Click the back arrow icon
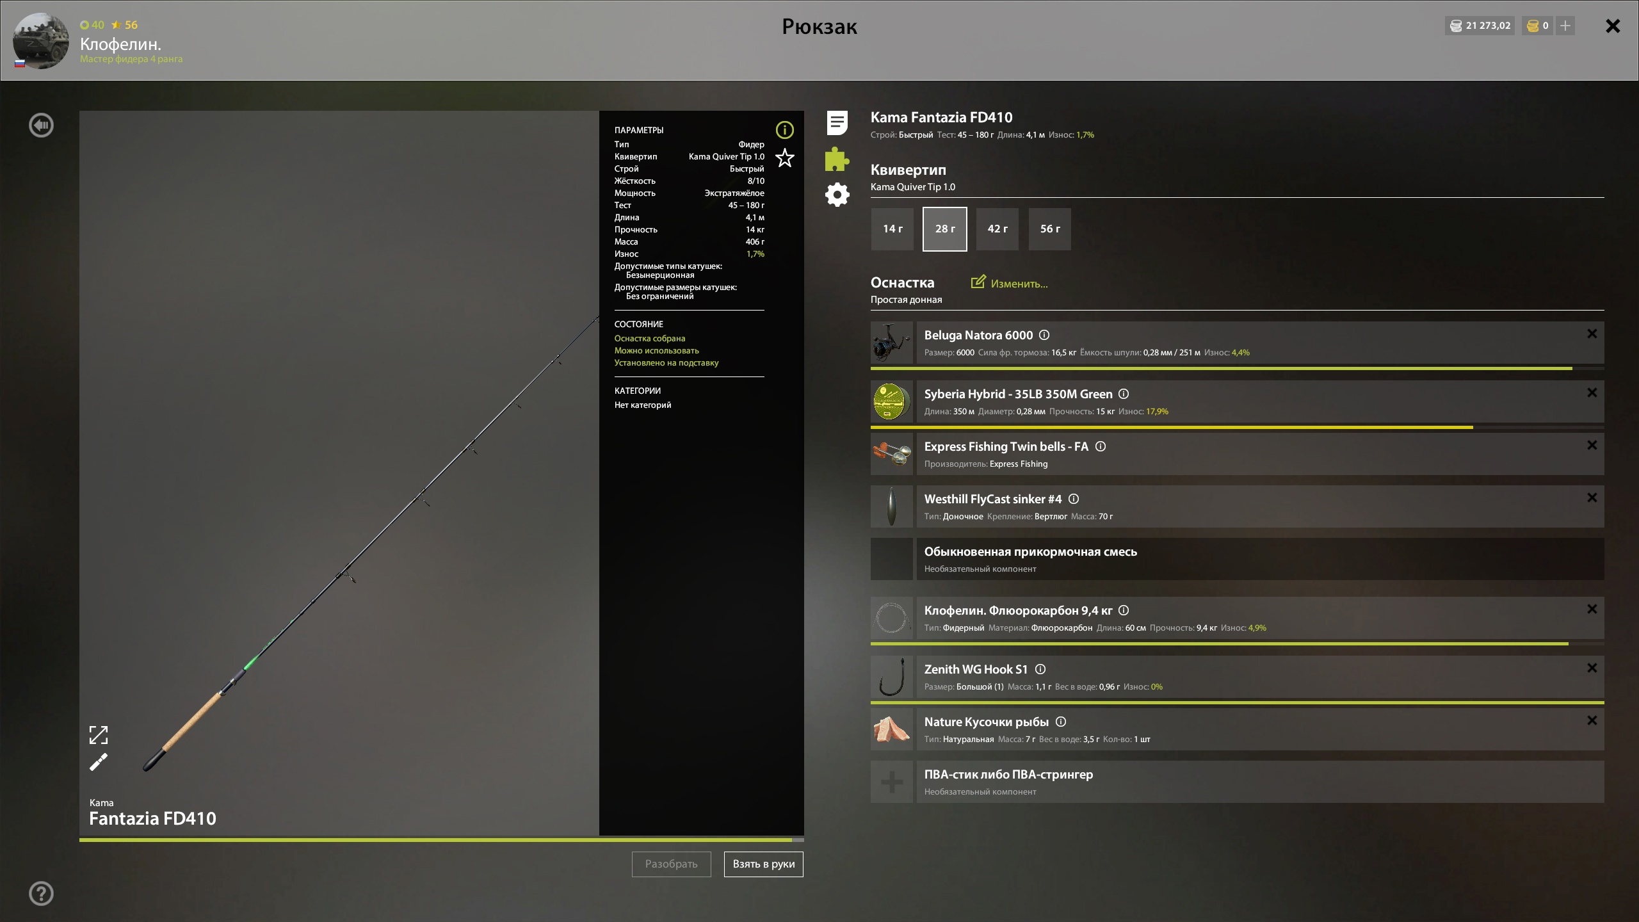Viewport: 1639px width, 922px height. [x=42, y=125]
